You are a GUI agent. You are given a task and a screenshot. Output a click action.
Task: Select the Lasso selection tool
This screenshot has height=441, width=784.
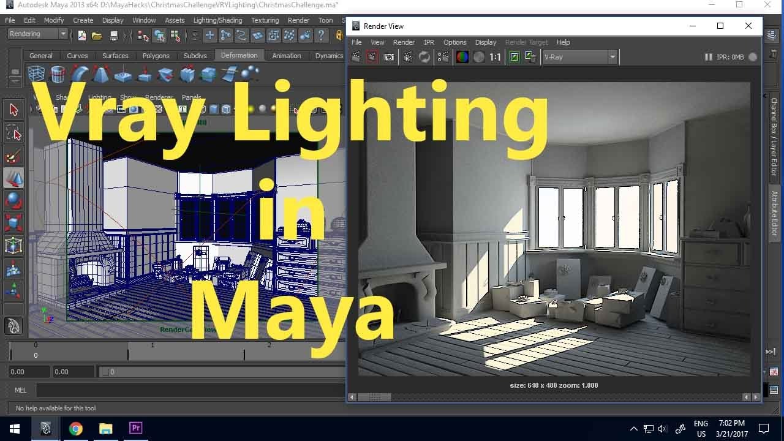(x=13, y=133)
